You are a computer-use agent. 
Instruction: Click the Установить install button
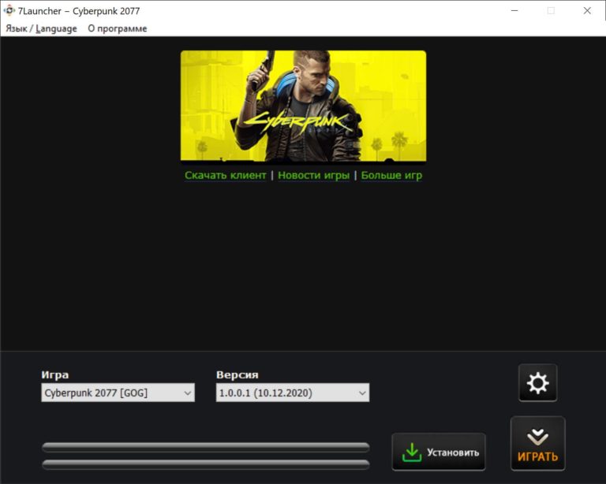pyautogui.click(x=439, y=452)
